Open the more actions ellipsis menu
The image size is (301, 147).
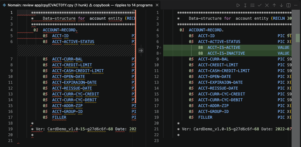point(296,5)
